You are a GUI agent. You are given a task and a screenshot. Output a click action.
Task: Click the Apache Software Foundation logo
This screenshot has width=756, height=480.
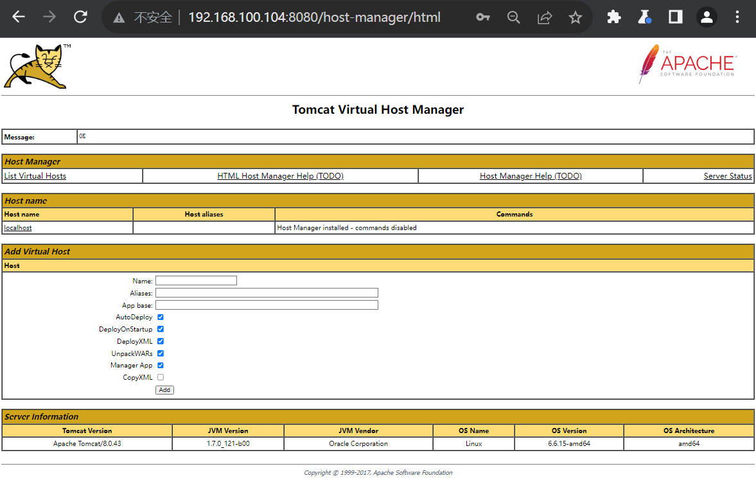point(687,64)
